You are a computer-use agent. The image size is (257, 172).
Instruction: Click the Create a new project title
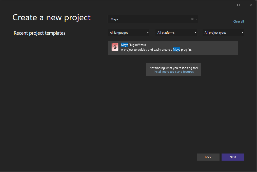(51, 17)
